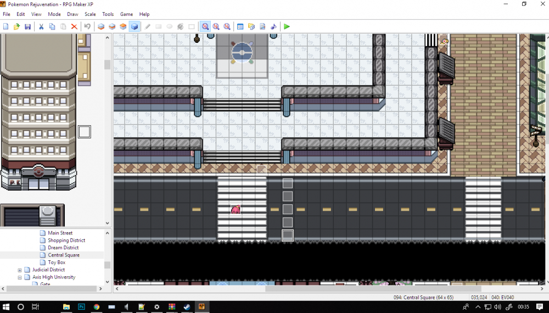549x313 pixels.
Task: Open the Database icon
Action: (240, 26)
